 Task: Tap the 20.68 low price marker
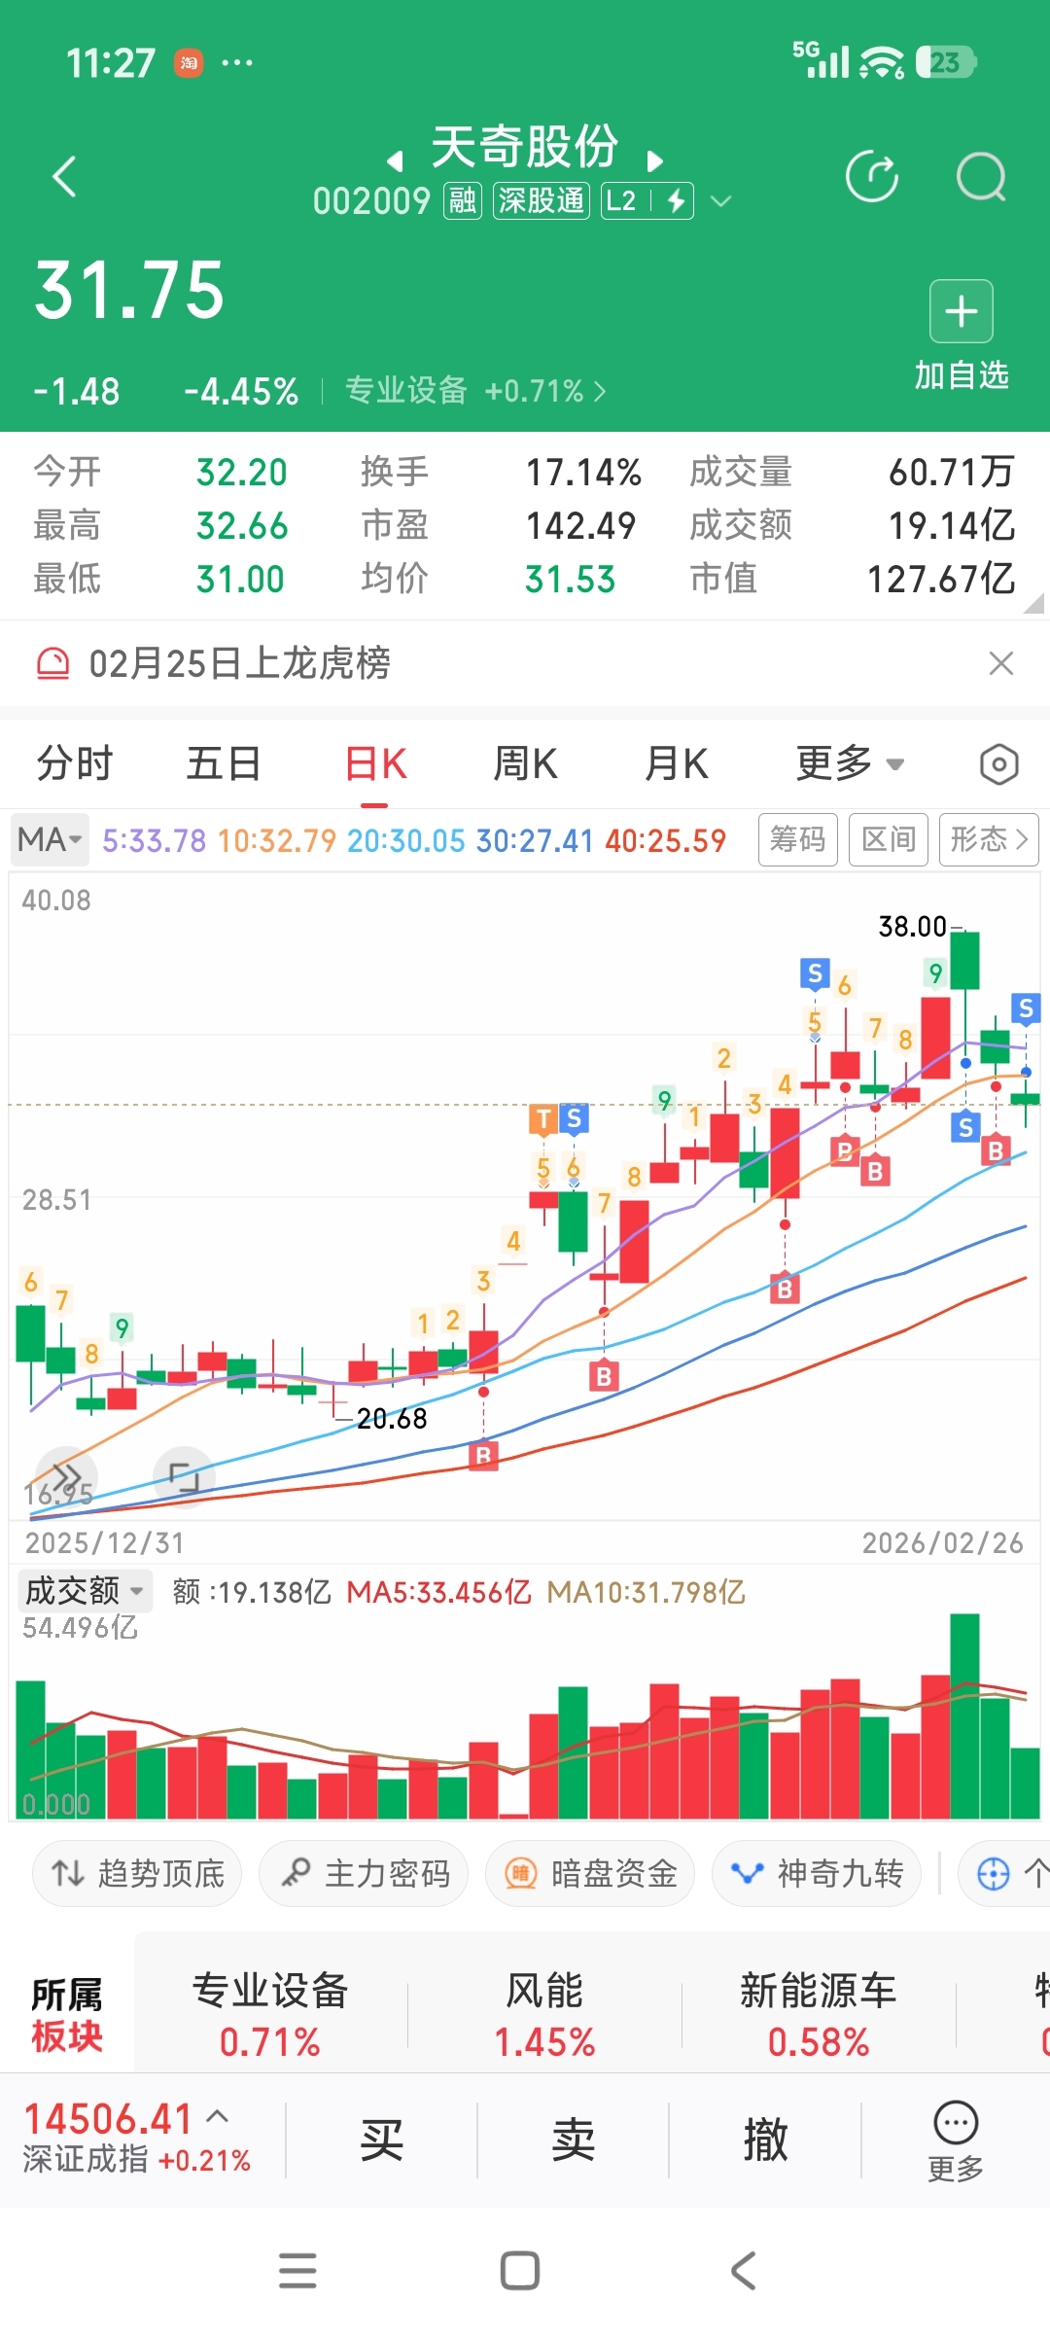pos(392,1419)
